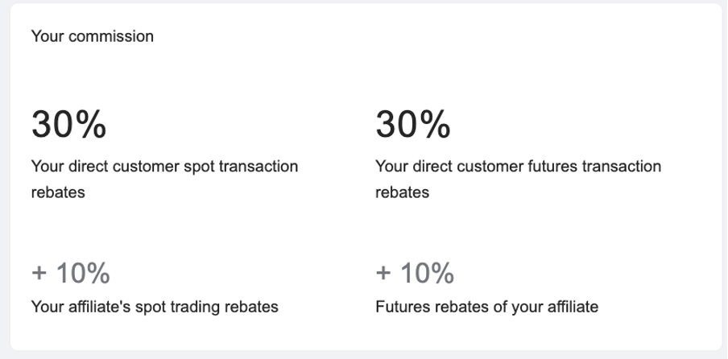Click "Your affiliate's spot trading rebates" label
The height and width of the screenshot is (359, 728).
pyautogui.click(x=155, y=307)
